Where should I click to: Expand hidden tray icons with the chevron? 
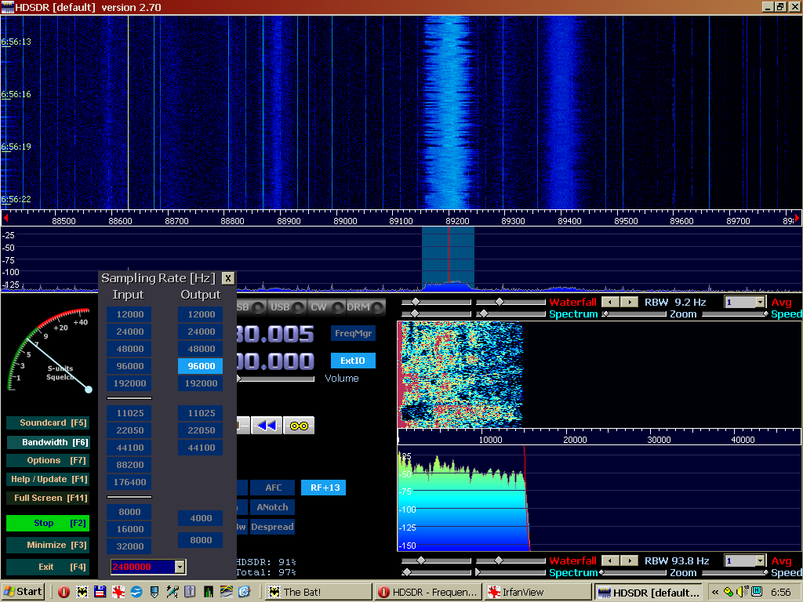pyautogui.click(x=715, y=593)
